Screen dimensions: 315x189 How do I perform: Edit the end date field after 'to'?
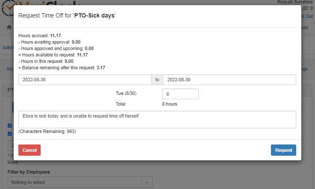pos(230,80)
